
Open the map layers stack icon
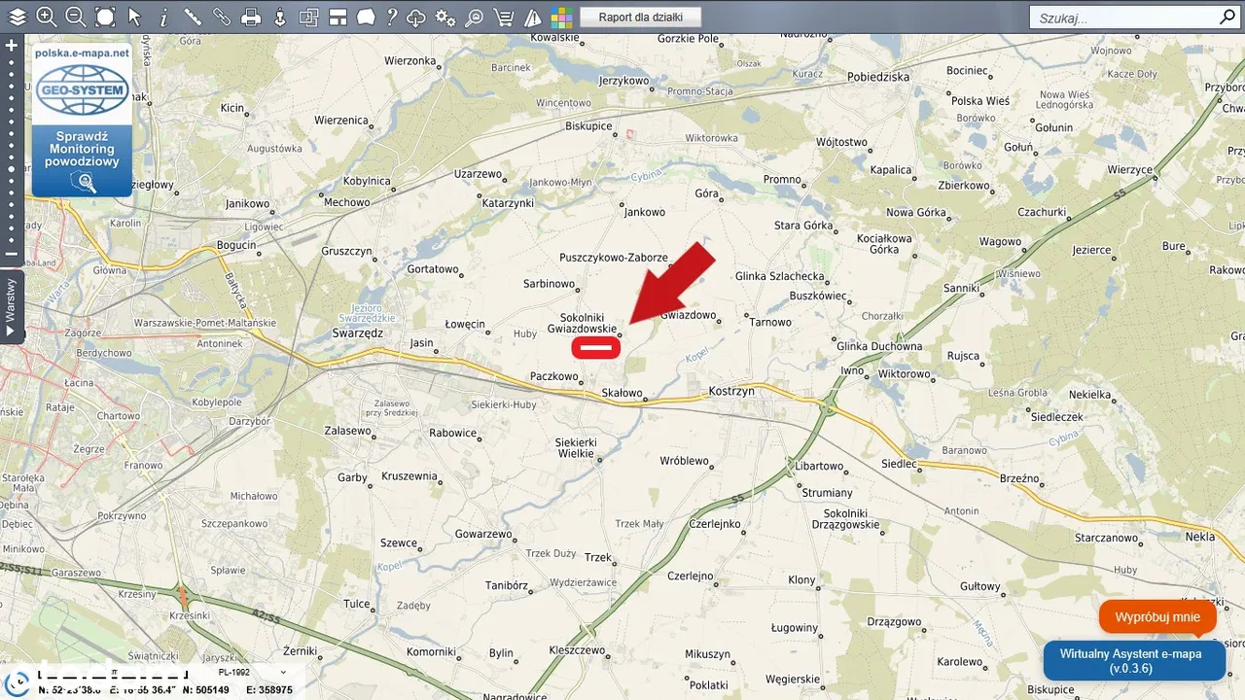[18, 17]
